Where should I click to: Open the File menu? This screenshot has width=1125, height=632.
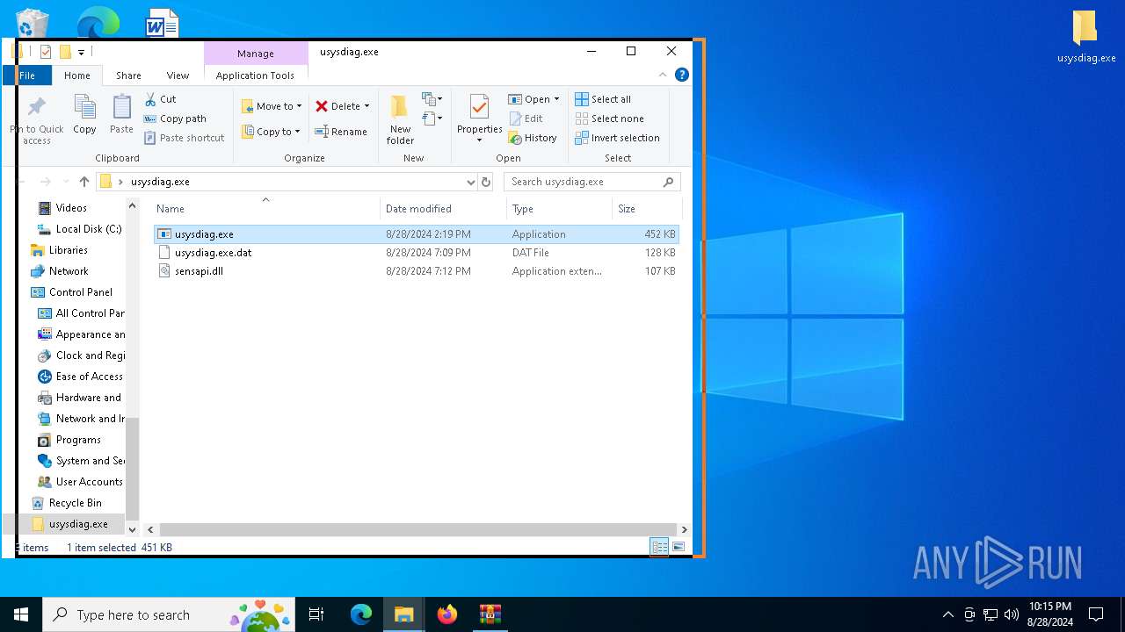(x=27, y=75)
